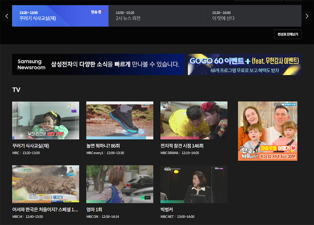Go to previous schedule slots with left arrow
This screenshot has height=225, width=314.
click(7, 16)
